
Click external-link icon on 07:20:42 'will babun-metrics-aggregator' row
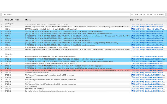click(x=132, y=59)
